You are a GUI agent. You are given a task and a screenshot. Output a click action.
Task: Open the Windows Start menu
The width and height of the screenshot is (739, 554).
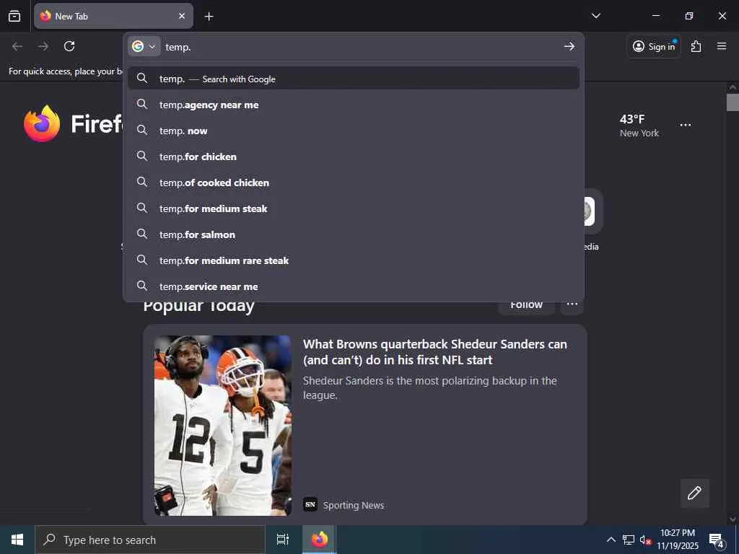pos(17,540)
